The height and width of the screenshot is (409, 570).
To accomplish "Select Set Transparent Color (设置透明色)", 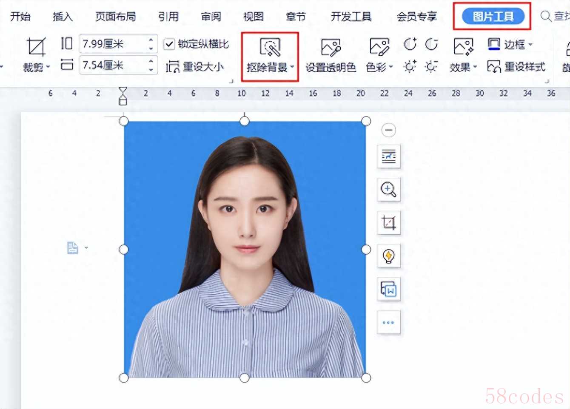I will [x=331, y=56].
